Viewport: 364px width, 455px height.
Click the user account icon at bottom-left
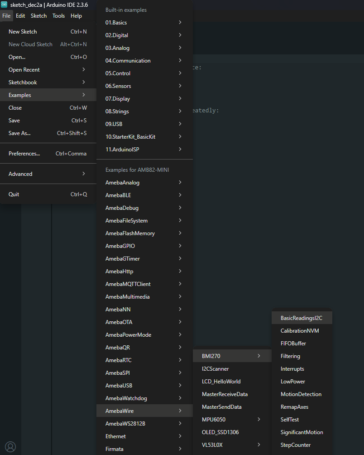tap(10, 447)
